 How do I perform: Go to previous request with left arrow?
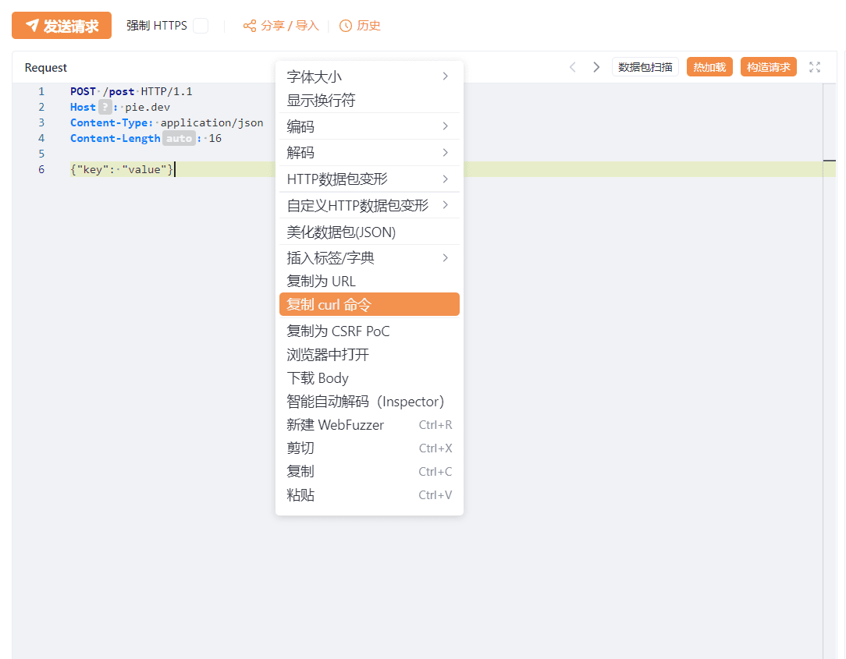(x=572, y=67)
